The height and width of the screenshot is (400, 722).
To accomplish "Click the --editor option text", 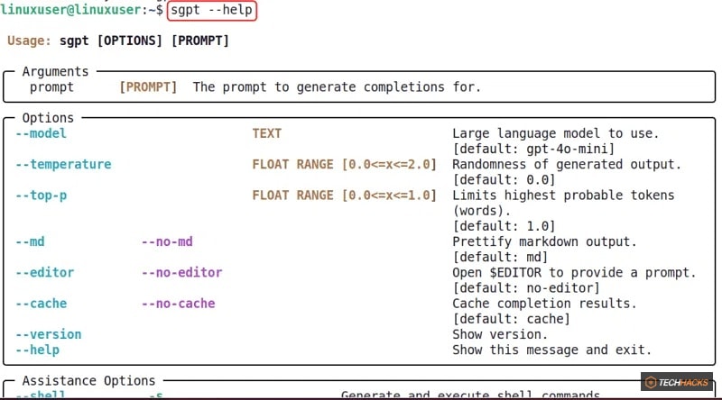I will click(x=44, y=273).
